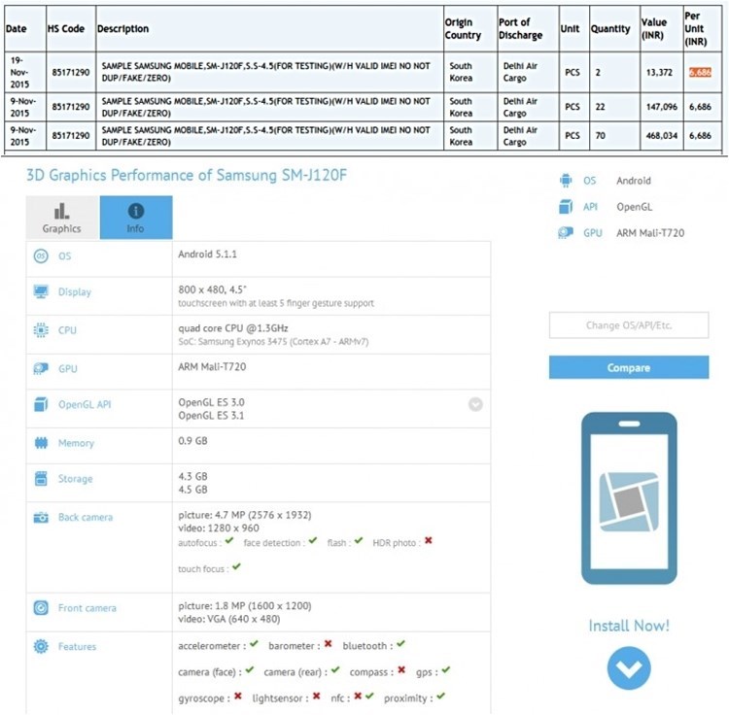
Task: Click the Display monitor icon
Action: coord(41,291)
